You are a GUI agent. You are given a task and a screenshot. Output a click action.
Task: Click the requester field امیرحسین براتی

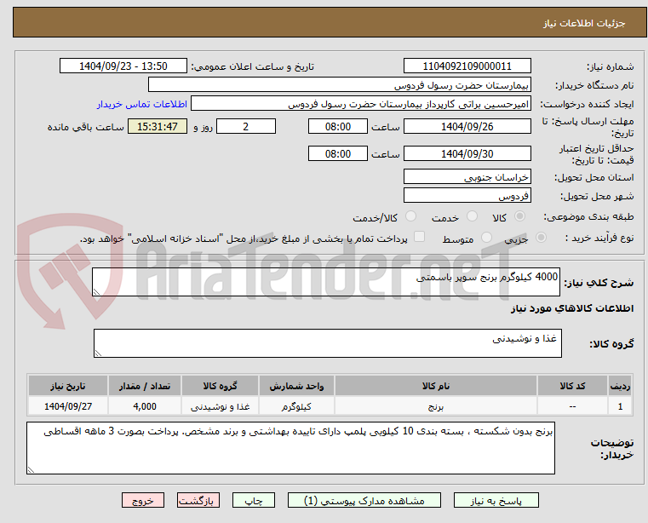coord(361,104)
